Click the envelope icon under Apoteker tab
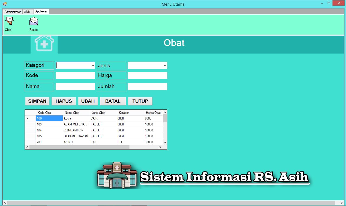Screen dimensions: 346x206 tap(34, 21)
